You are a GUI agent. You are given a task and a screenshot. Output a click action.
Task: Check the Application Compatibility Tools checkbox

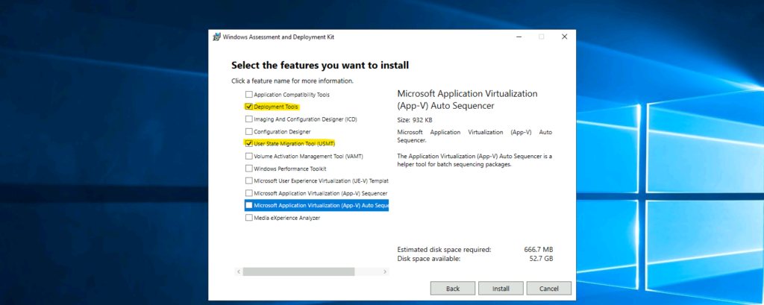coord(249,95)
